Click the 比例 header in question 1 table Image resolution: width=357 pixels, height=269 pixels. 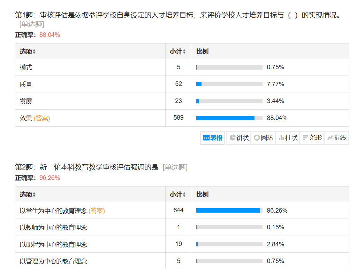click(202, 52)
